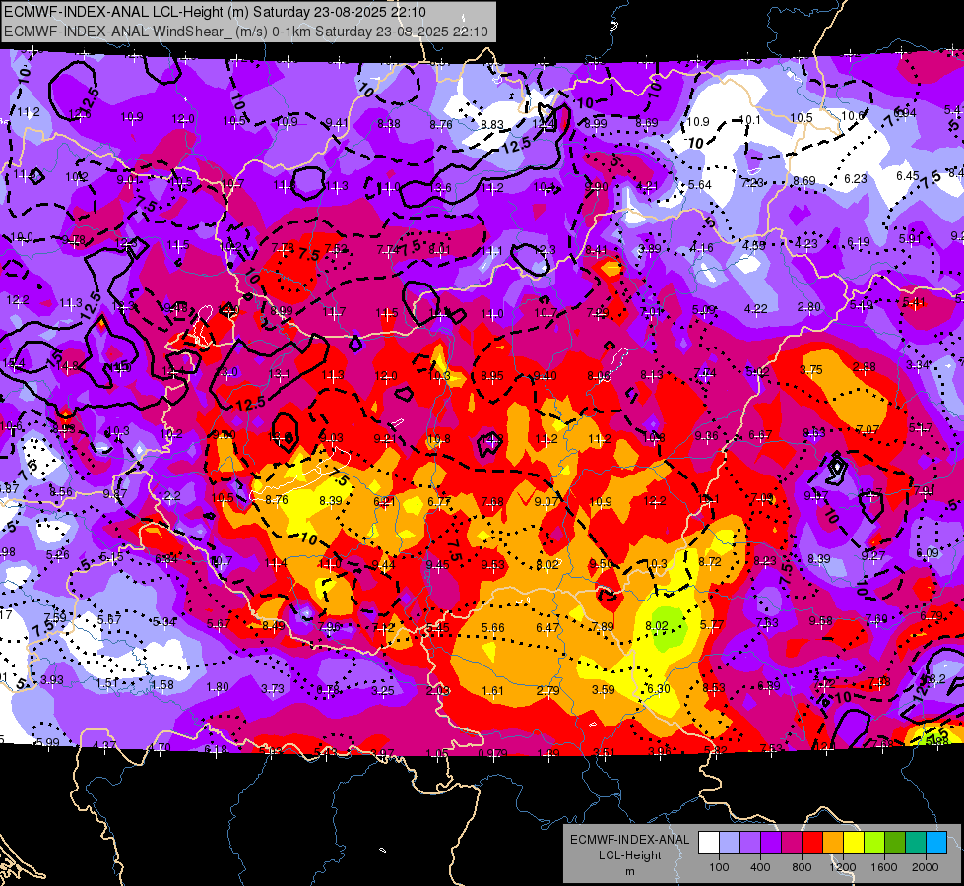Click the grid value '7.23'
Image resolution: width=964 pixels, height=886 pixels.
752,182
